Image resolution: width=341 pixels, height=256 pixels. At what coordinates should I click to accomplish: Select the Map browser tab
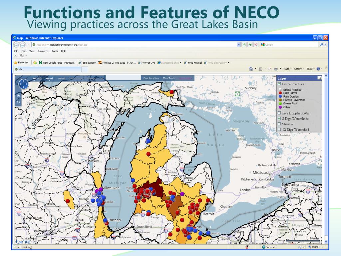click(47, 69)
